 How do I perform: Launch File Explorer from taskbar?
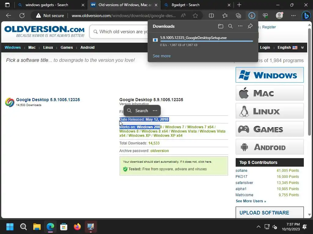tap(37, 227)
